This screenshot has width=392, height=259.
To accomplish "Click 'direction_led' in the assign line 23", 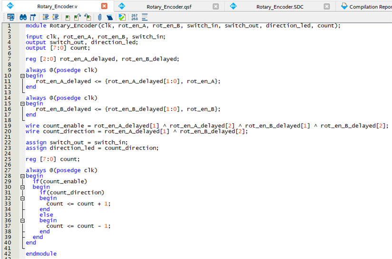I will tap(72, 148).
